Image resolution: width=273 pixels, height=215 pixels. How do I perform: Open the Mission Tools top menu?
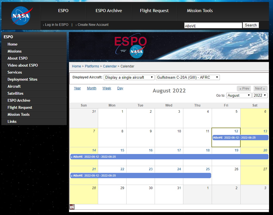200,11
